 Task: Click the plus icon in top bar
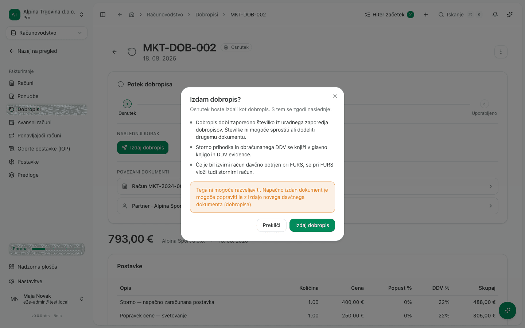pyautogui.click(x=425, y=15)
